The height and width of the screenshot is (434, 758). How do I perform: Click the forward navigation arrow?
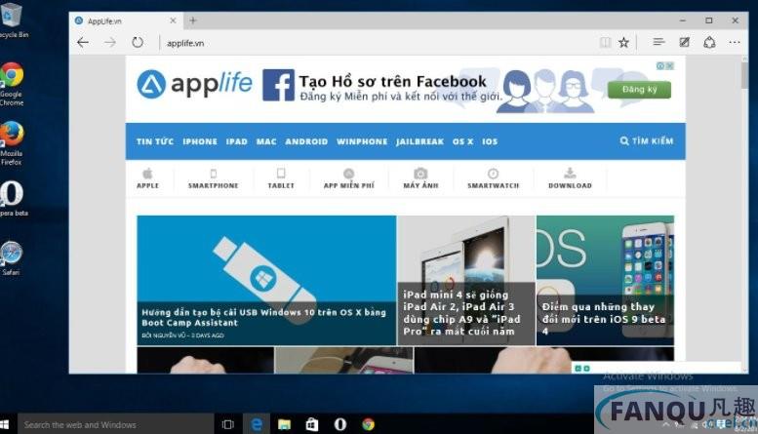(110, 43)
